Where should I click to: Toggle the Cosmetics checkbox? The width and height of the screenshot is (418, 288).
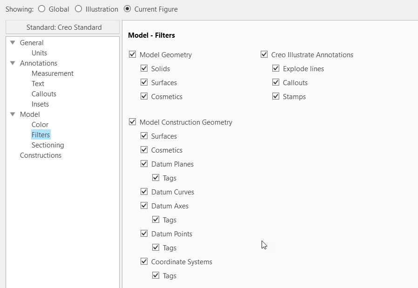tap(144, 96)
